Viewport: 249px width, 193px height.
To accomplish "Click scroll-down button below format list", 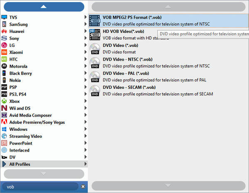I will tap(168, 186).
